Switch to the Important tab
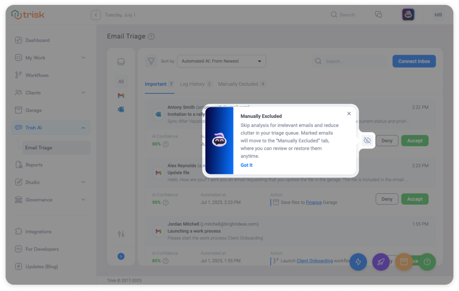 (160, 84)
